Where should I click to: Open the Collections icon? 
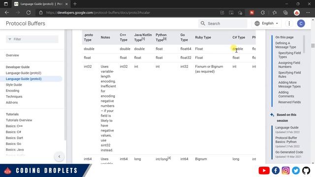click(285, 12)
